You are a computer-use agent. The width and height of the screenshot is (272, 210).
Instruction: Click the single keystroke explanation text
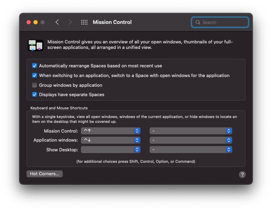(x=135, y=119)
